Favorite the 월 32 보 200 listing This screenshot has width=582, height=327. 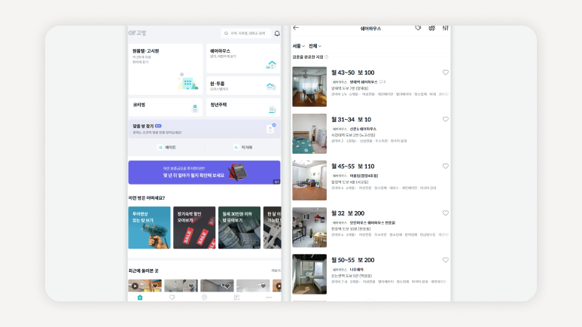tap(446, 213)
